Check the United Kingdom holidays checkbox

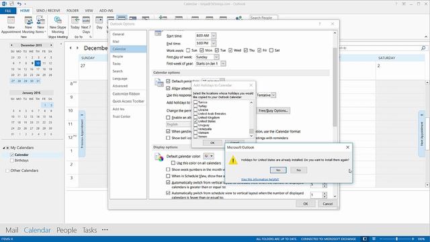click(196, 118)
